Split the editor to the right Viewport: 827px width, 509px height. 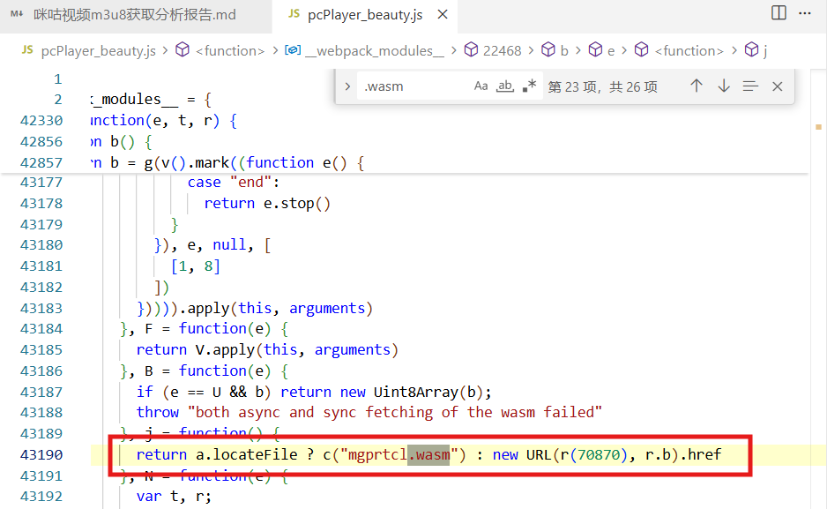click(x=779, y=13)
